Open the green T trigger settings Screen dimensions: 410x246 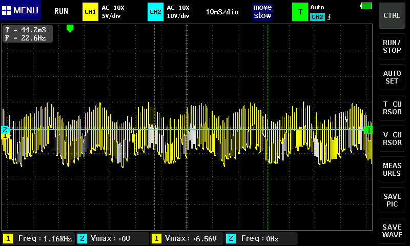point(299,11)
